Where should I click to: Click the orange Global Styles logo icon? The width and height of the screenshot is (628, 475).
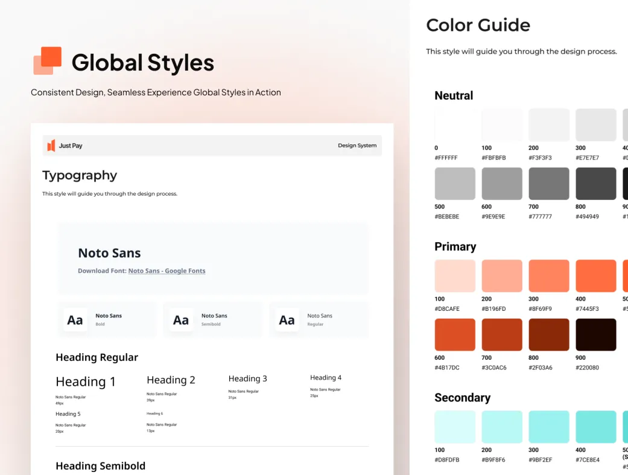[x=48, y=60]
